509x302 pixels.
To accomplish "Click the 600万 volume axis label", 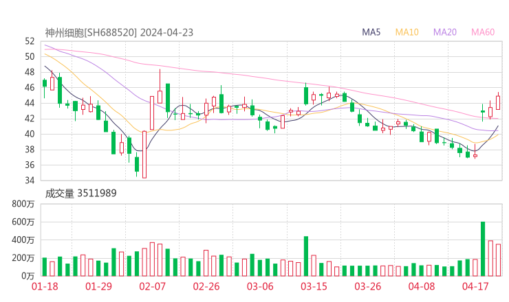I will [x=23, y=222].
